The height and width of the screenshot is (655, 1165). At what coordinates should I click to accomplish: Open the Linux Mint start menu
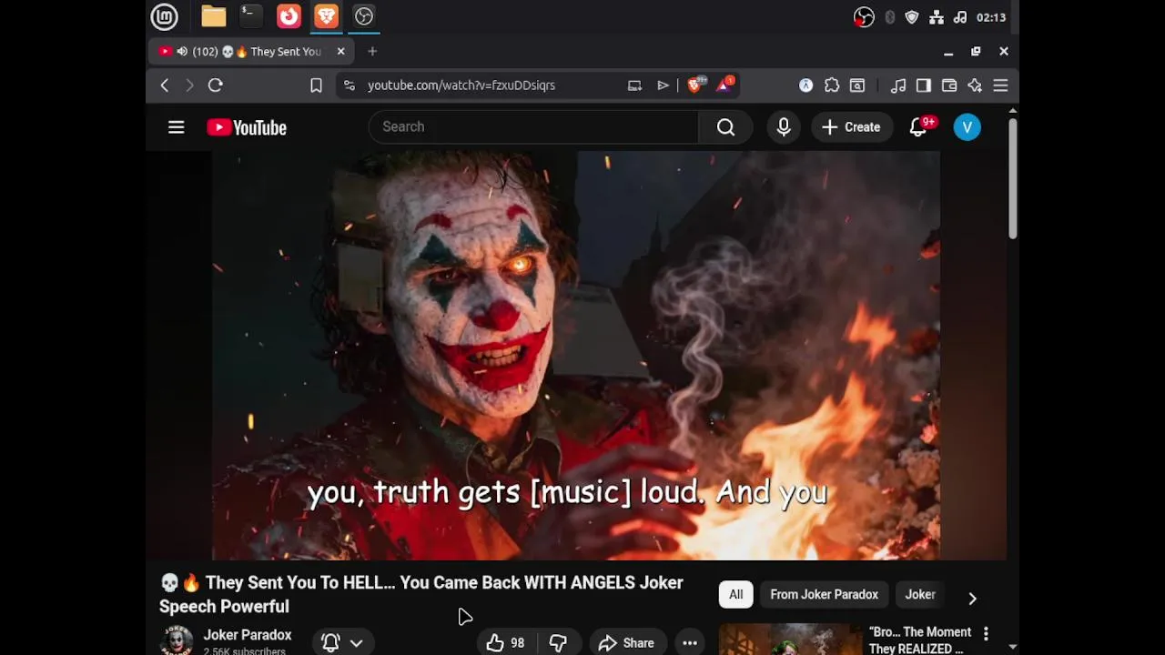pyautogui.click(x=164, y=16)
